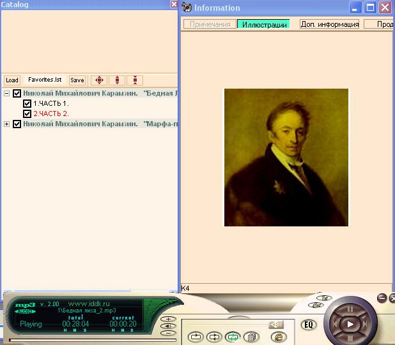Viewport: 395px width, 345px height.
Task: Open the equalizer with the EQ button
Action: [309, 325]
